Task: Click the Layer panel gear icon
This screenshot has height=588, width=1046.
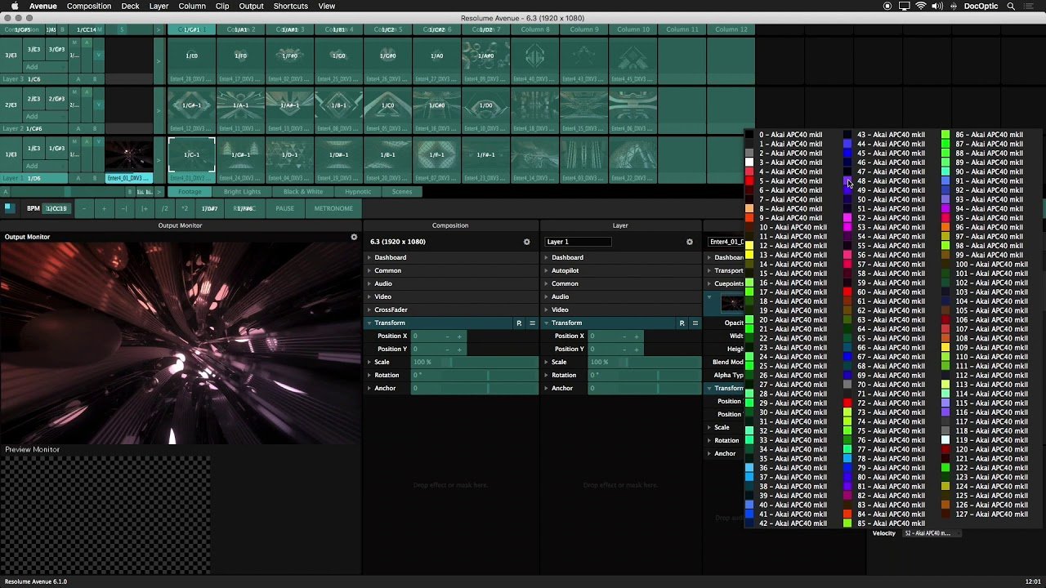Action: 690,242
